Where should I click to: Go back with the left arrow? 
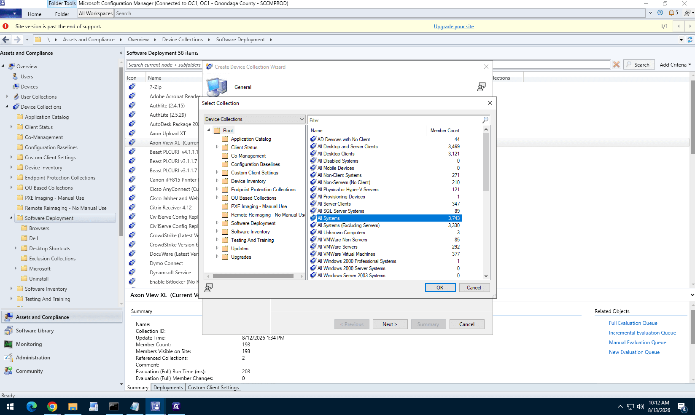click(5, 40)
